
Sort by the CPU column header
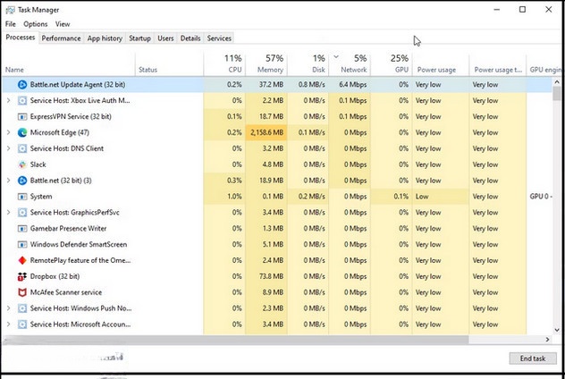point(224,63)
